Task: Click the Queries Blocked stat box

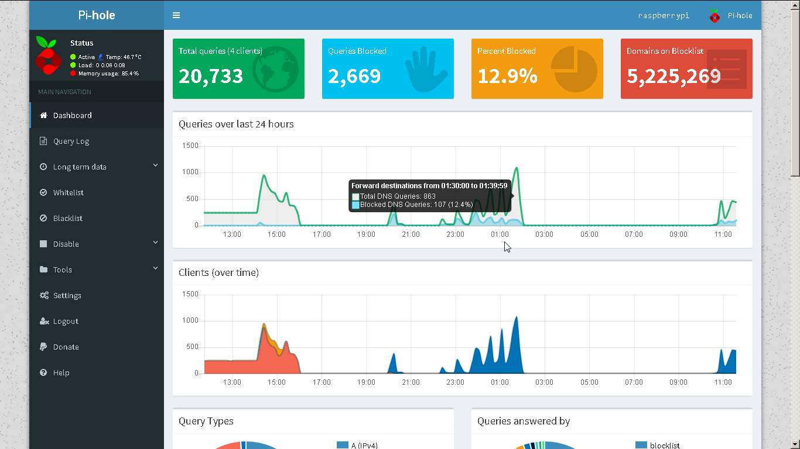Action: point(388,69)
